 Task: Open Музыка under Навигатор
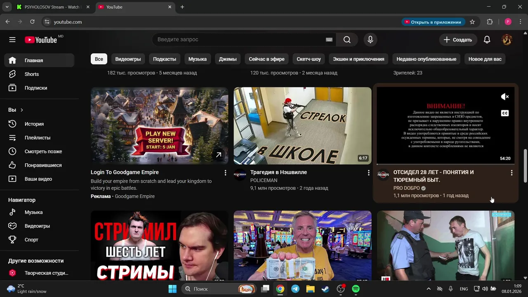tap(39, 212)
